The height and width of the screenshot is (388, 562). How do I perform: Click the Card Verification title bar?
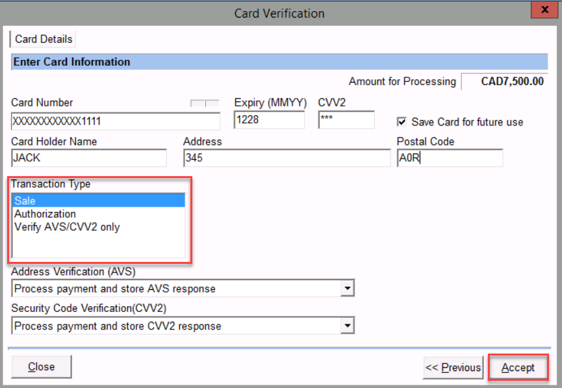pos(279,12)
